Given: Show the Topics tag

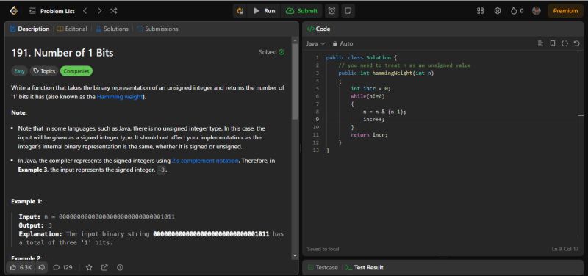Looking at the screenshot, I should (44, 71).
